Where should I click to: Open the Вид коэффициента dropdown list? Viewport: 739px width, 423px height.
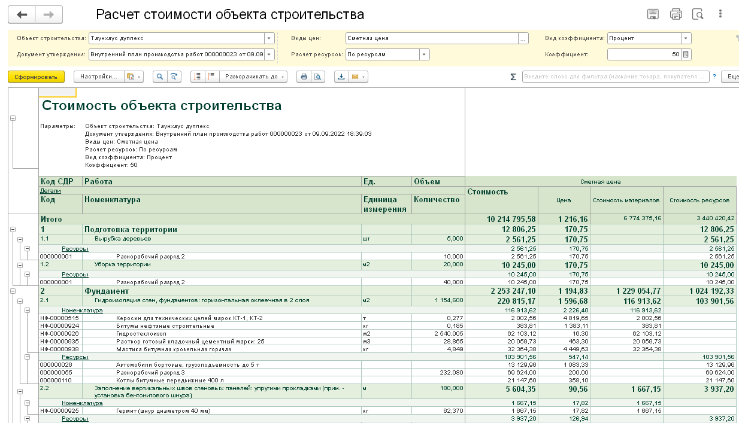click(686, 38)
